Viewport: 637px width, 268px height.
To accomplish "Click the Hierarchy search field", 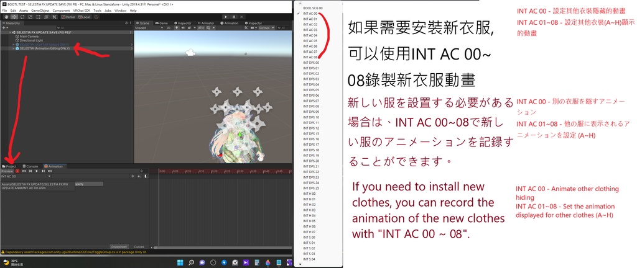I will 95,28.
